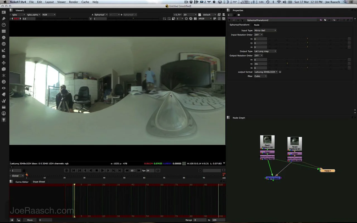Click the Read2 Position2.hdr node thumbnail
The image size is (357, 223).
pos(295,141)
